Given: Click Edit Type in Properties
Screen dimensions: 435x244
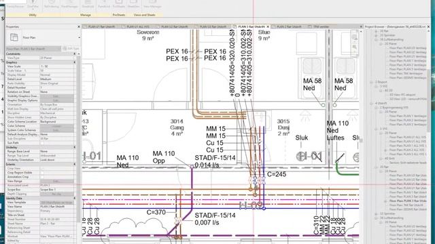Looking at the screenshot, I should [x=71, y=49].
